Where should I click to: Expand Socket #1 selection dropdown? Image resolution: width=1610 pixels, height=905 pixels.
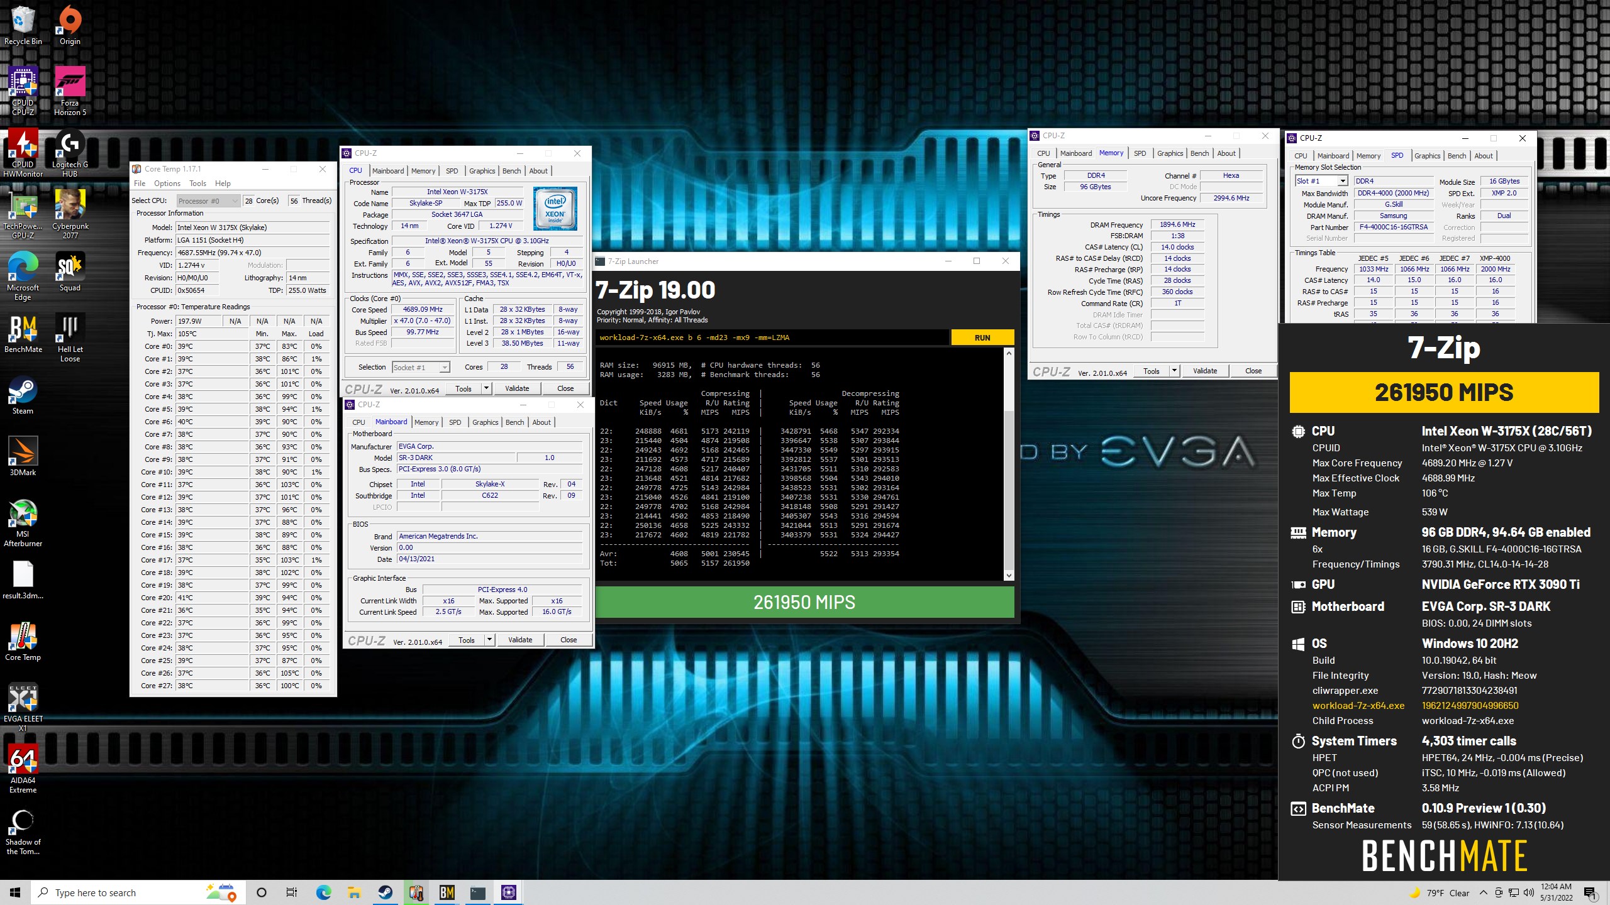(x=421, y=367)
